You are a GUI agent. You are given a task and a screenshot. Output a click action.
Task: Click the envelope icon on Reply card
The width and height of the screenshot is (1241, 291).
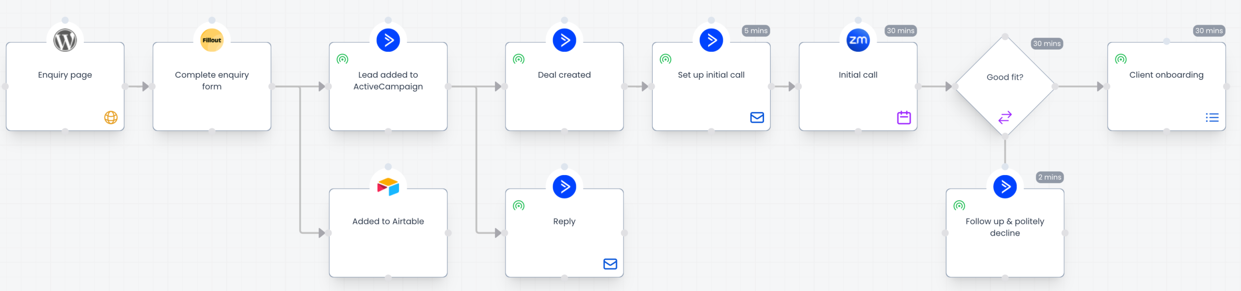[610, 264]
